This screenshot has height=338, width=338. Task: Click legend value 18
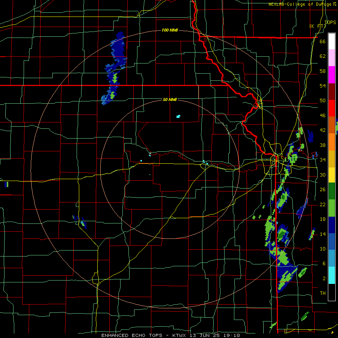click(323, 219)
